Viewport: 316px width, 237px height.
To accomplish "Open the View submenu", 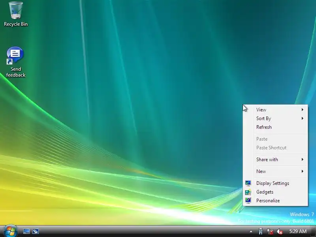I will coord(275,110).
